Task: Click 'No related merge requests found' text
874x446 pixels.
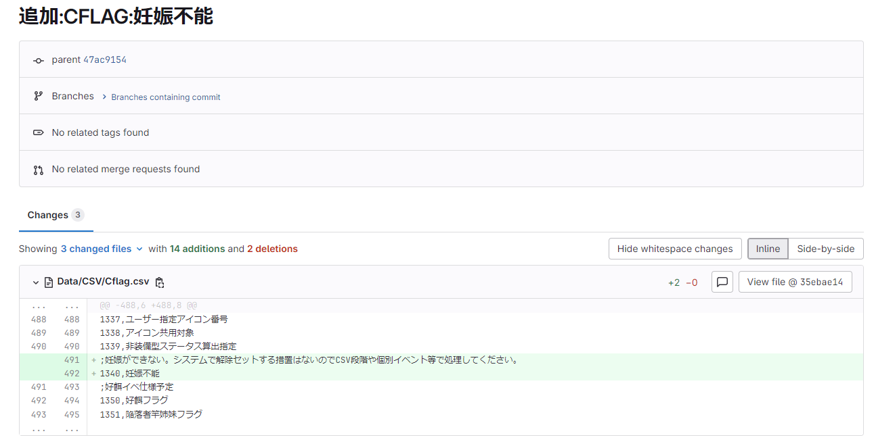Action: 126,169
